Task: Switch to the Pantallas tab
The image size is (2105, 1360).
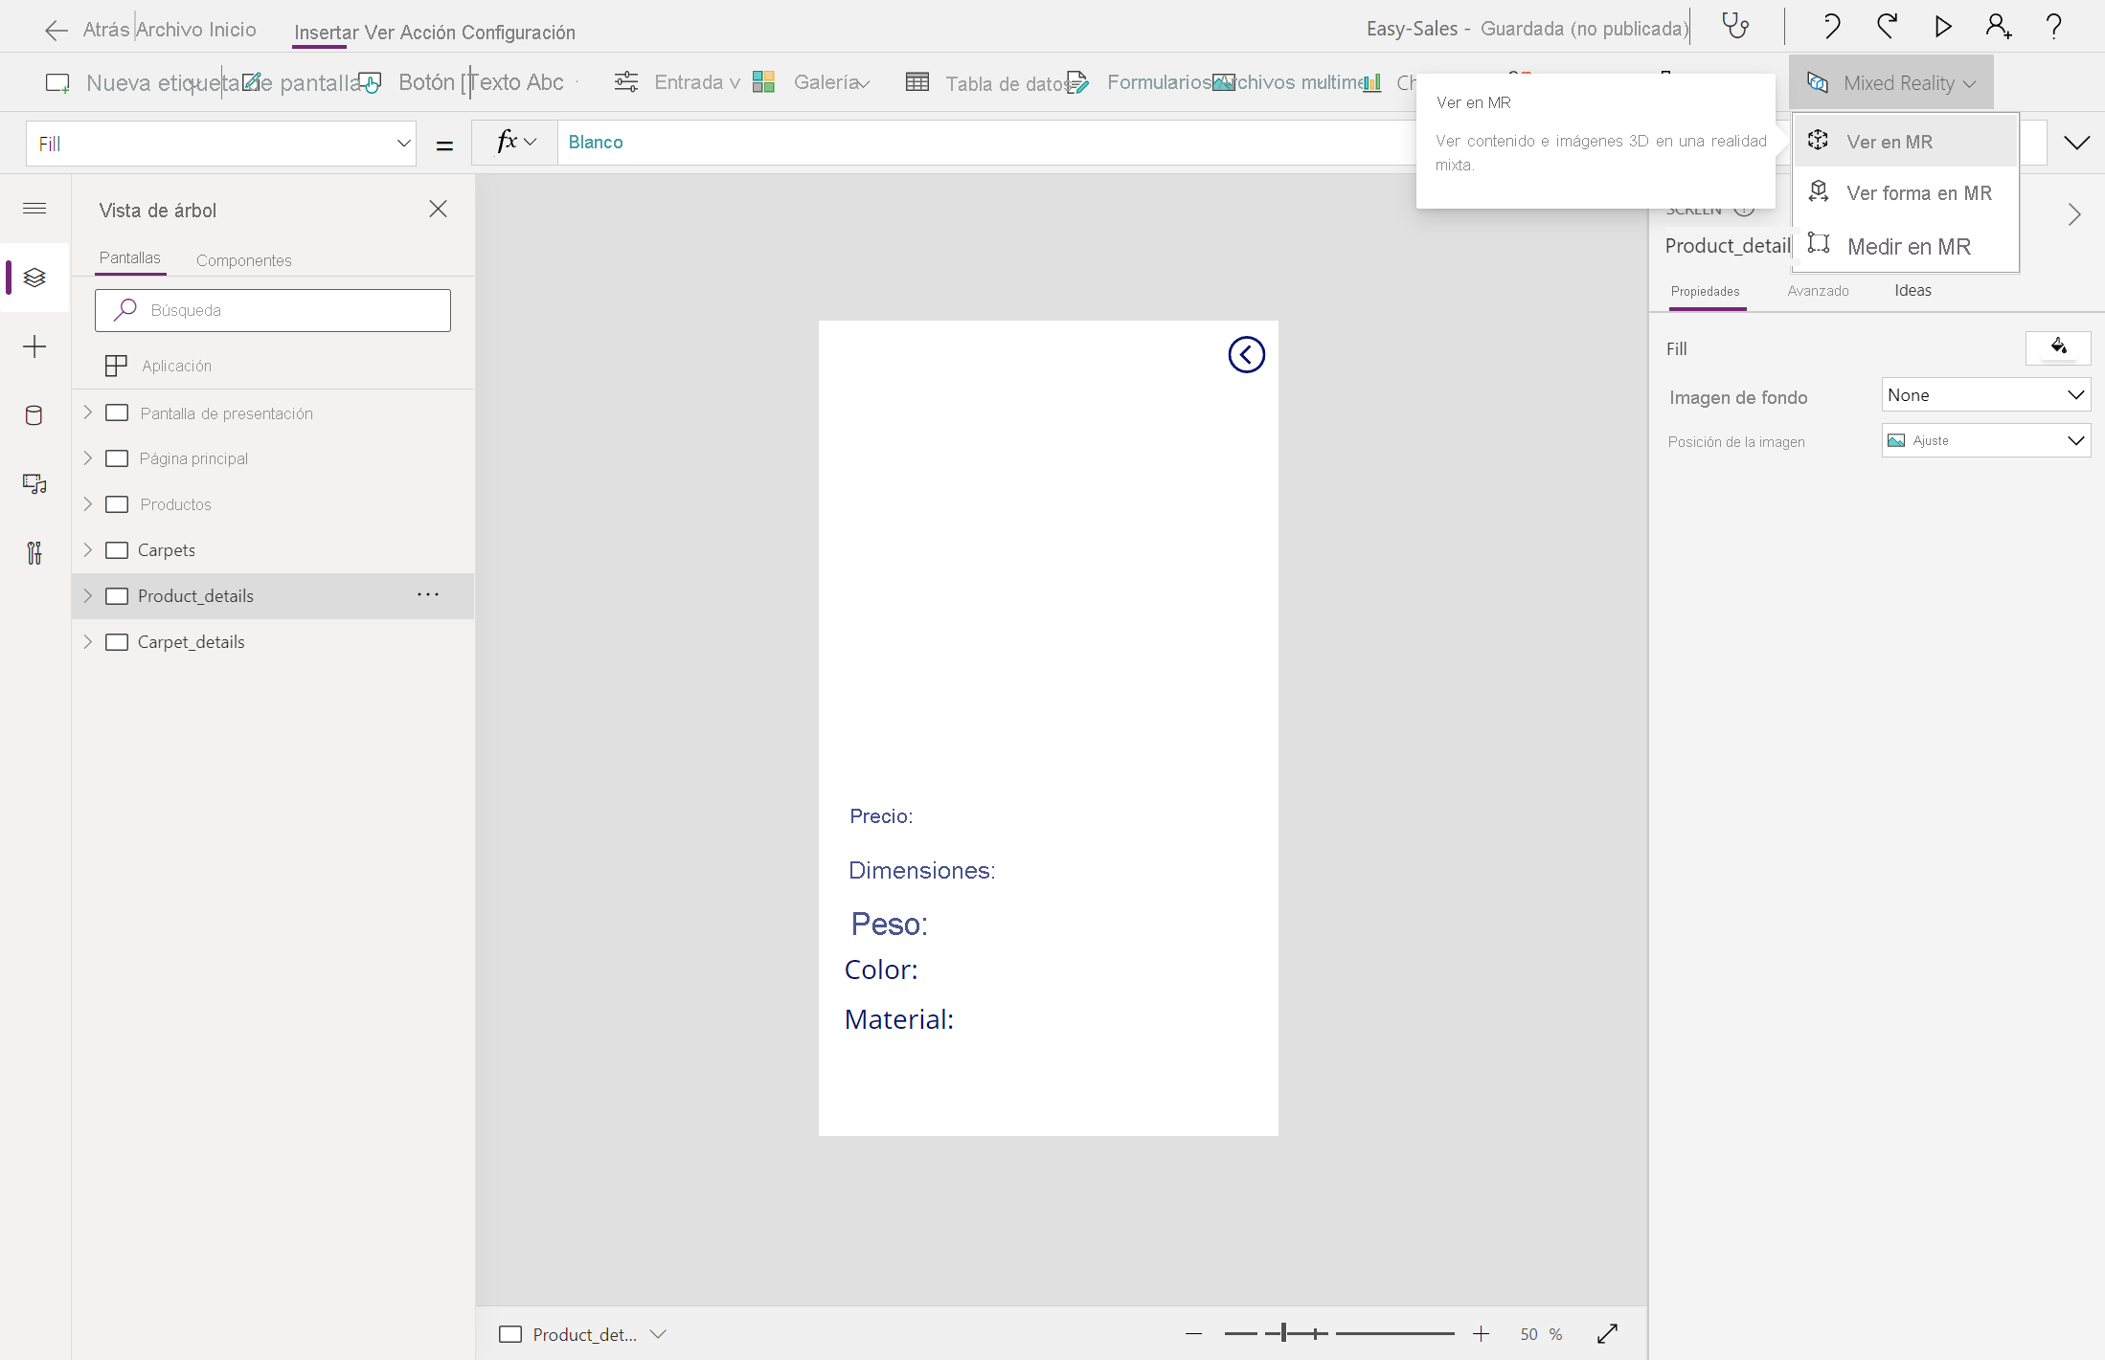Action: point(130,258)
